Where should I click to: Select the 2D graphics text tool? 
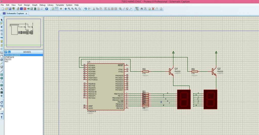(2, 89)
